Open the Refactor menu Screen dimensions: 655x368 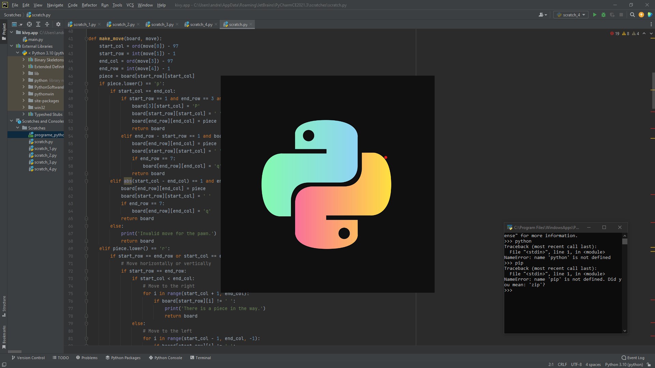coord(89,5)
